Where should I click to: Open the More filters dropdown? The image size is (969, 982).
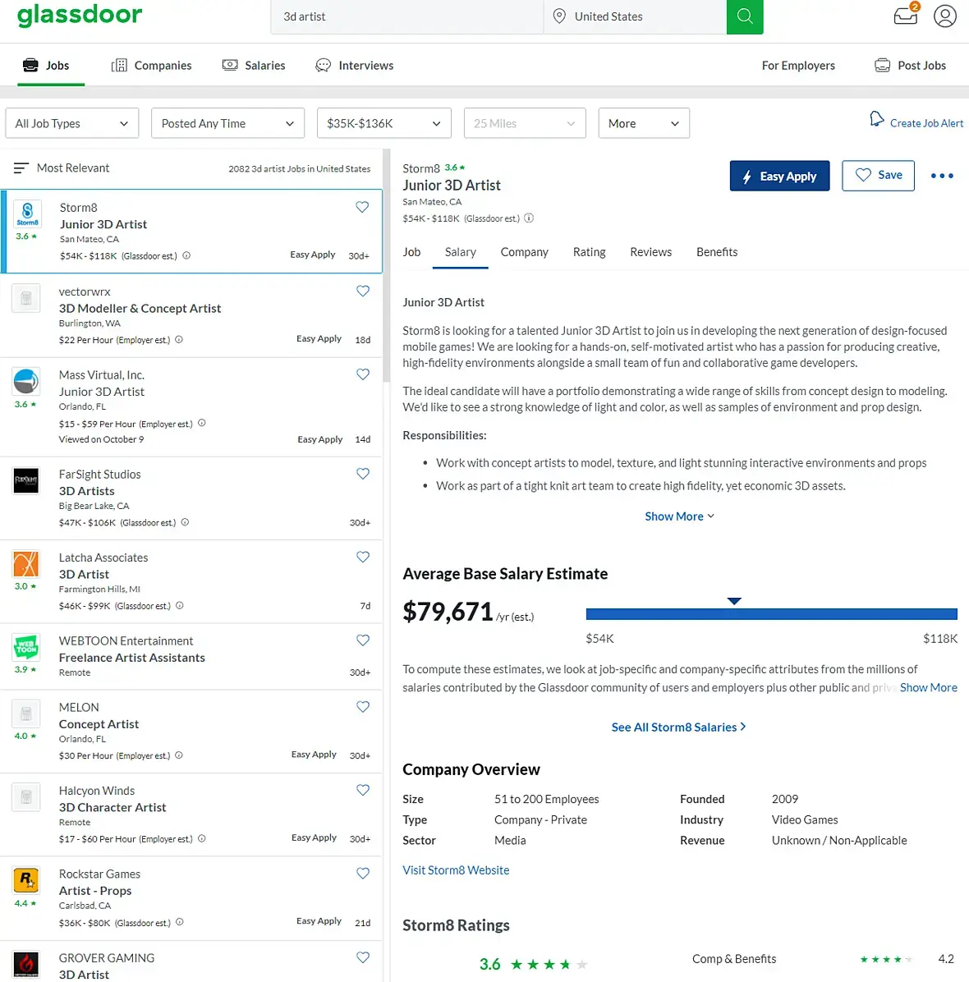click(x=644, y=123)
